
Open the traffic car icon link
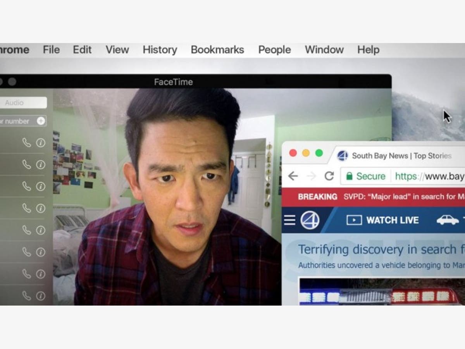coord(448,220)
